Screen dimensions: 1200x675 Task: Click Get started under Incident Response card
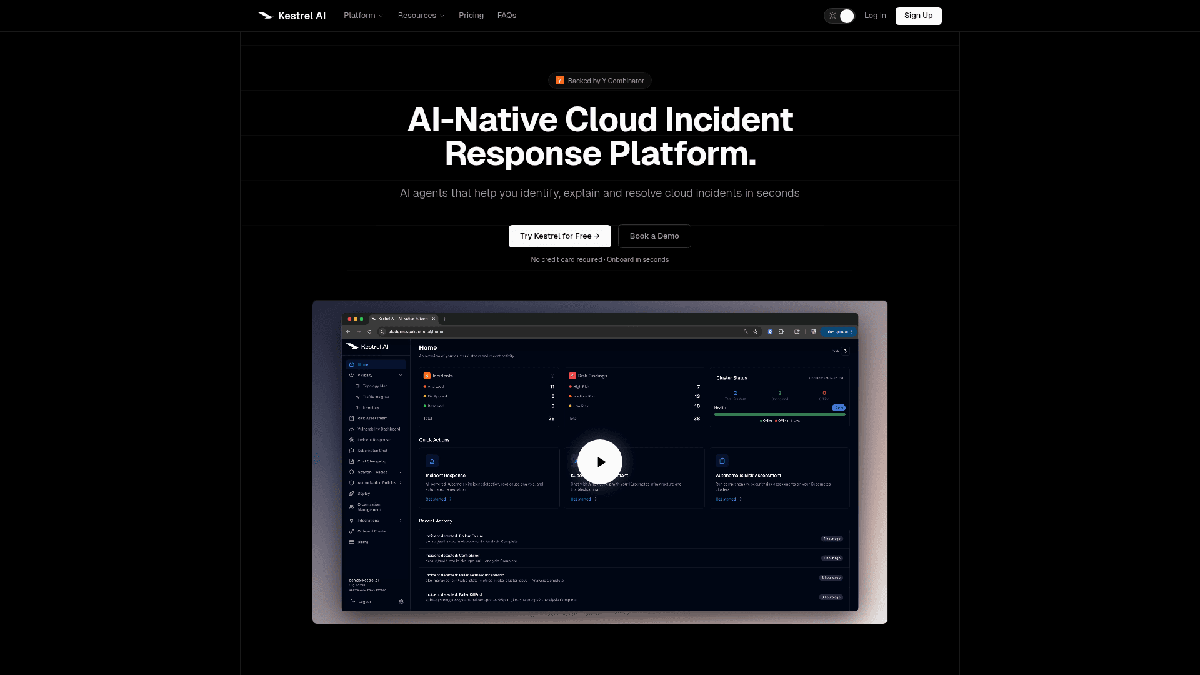(439, 499)
